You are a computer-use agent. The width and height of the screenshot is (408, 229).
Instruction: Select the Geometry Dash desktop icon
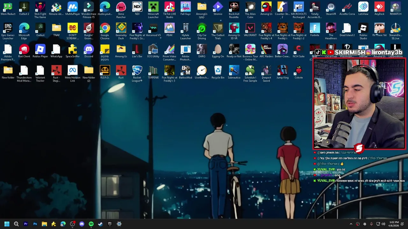click(x=121, y=31)
